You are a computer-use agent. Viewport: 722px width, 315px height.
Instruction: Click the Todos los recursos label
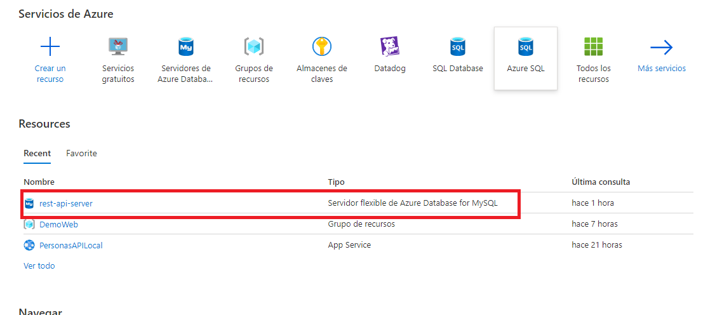pos(594,74)
